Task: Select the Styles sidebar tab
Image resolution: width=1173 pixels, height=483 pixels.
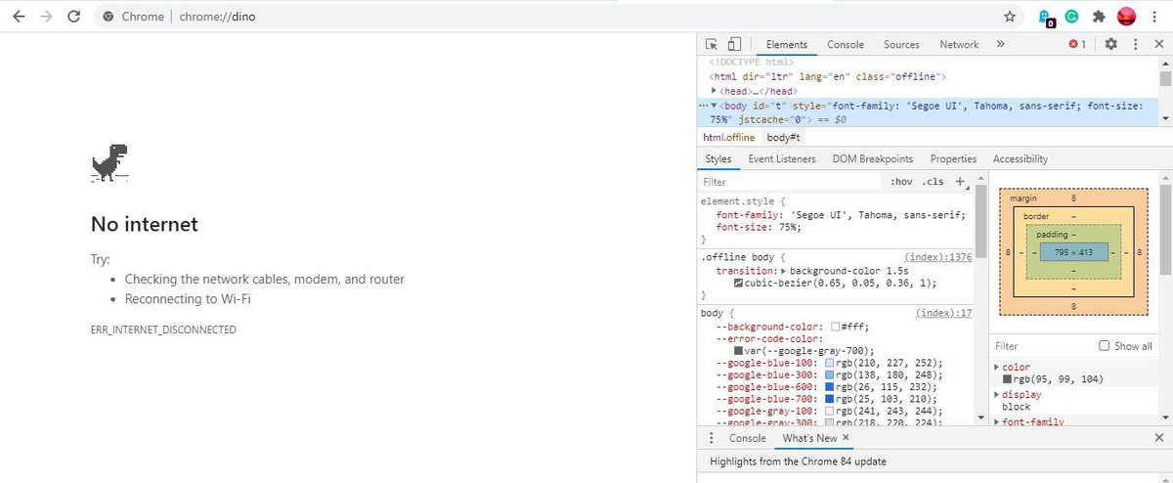Action: 718,158
